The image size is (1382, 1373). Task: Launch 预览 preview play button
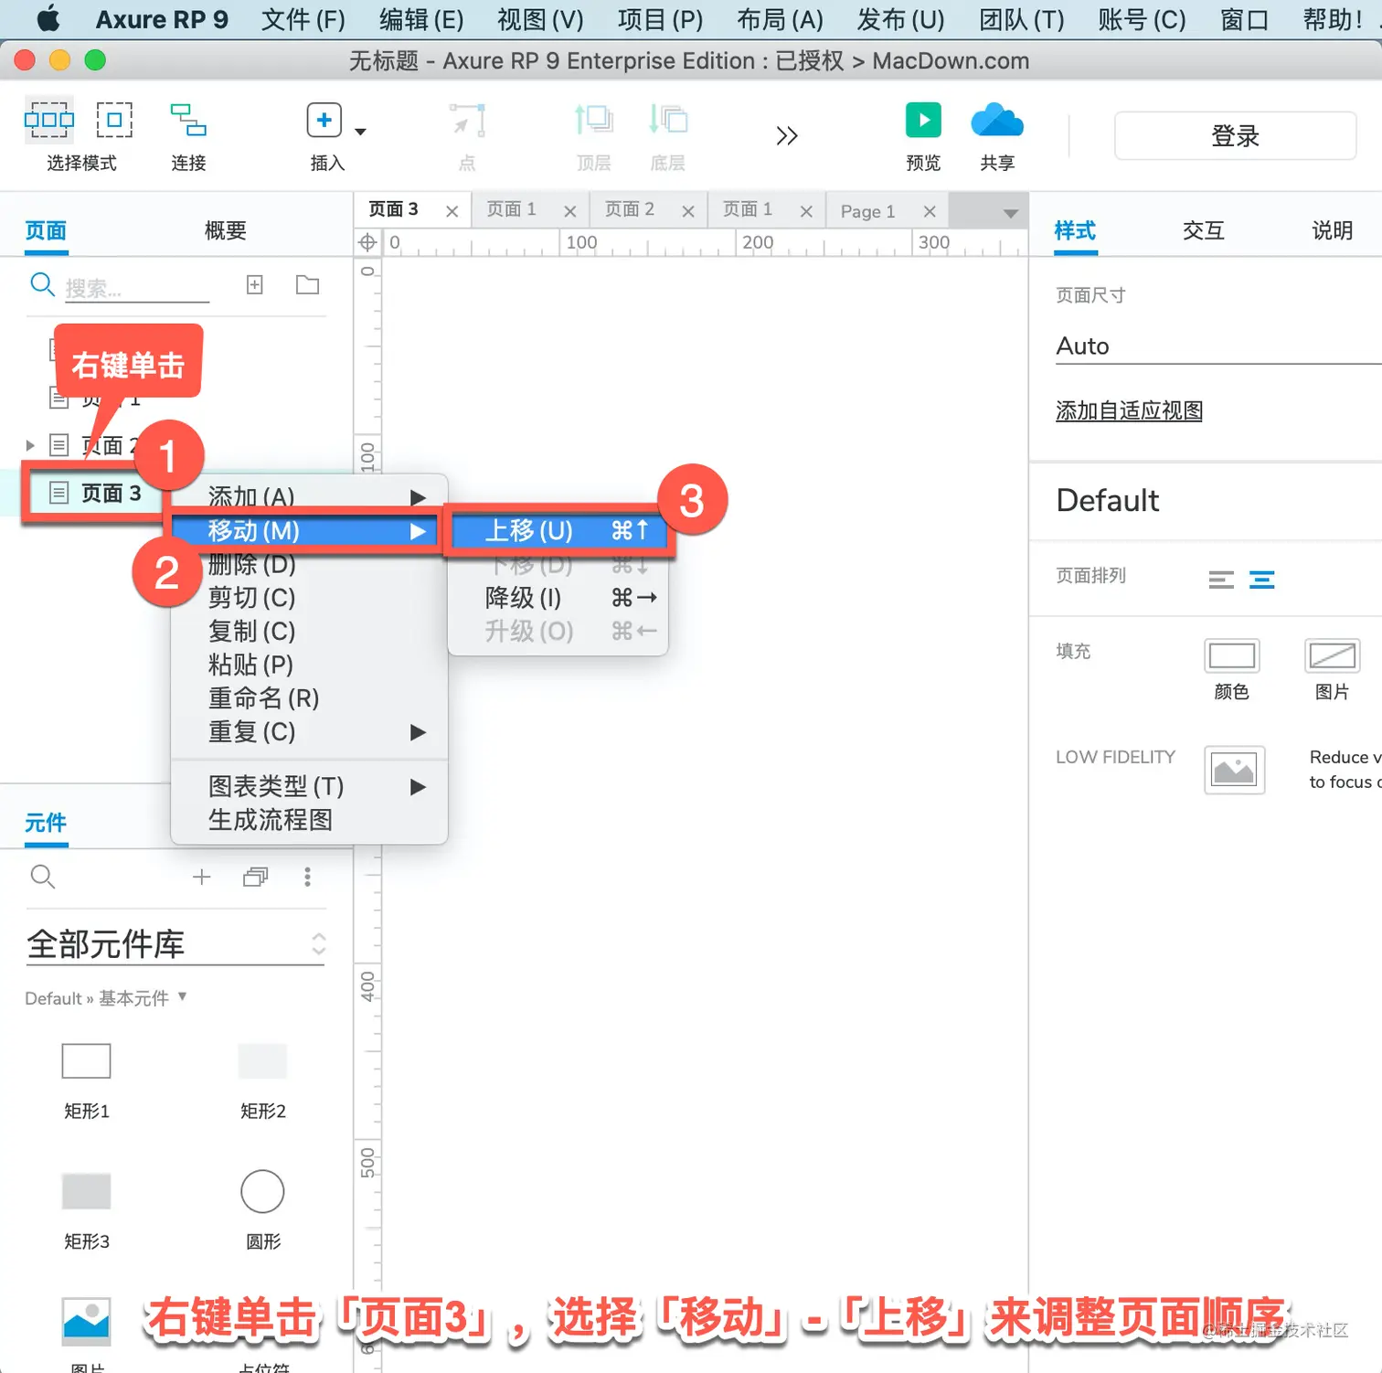[x=923, y=121]
